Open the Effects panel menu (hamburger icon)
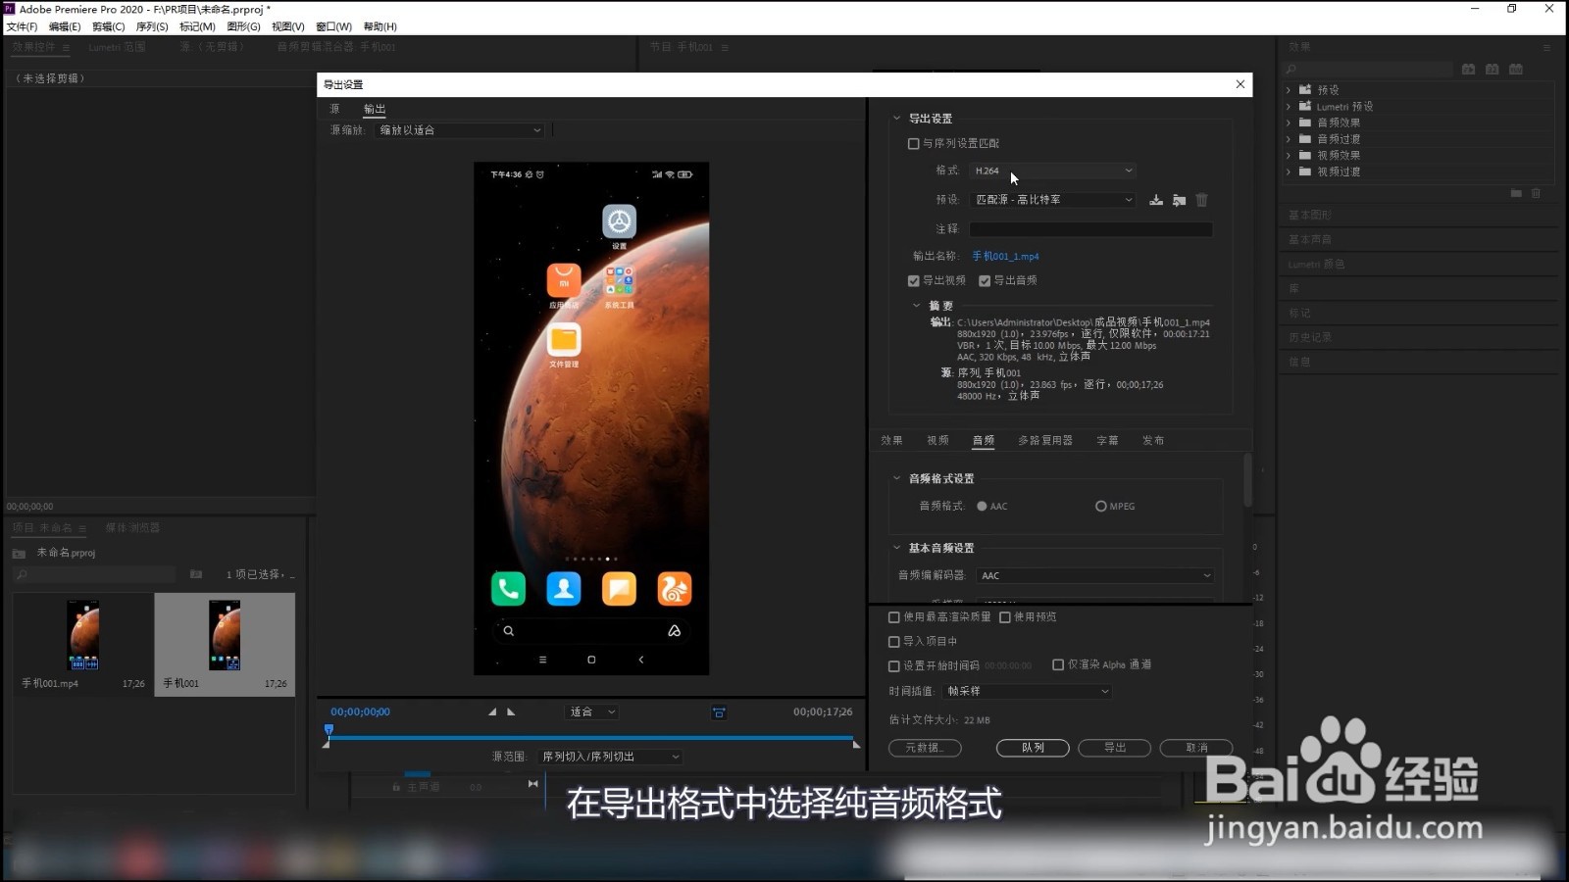Image resolution: width=1569 pixels, height=882 pixels. (x=1547, y=48)
